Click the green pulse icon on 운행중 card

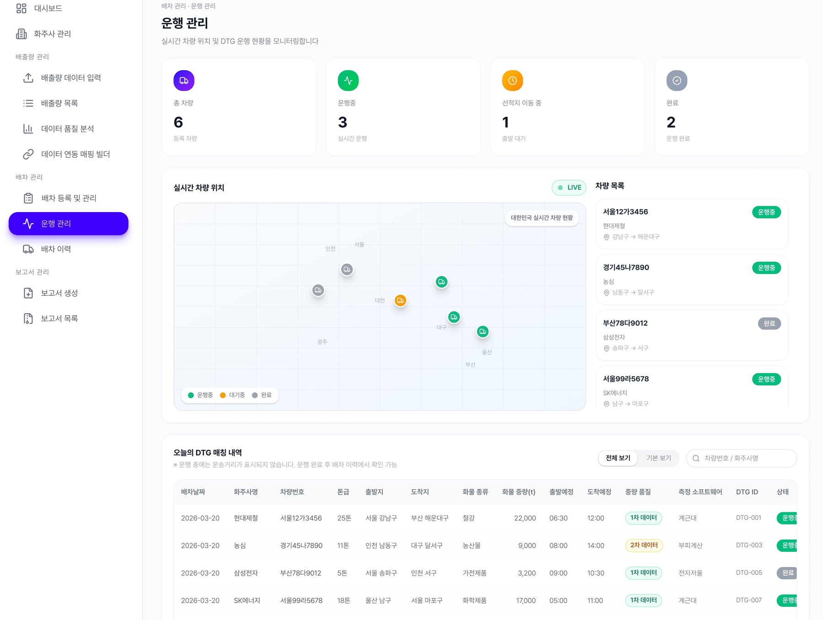(348, 80)
